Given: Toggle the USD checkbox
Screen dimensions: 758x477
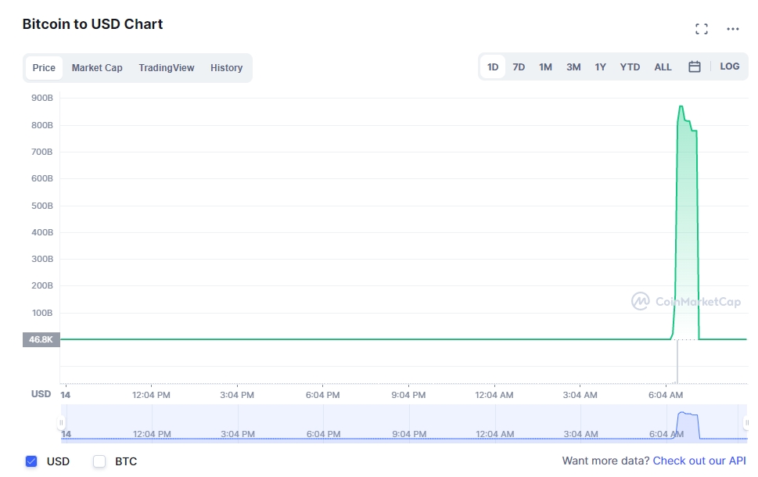Looking at the screenshot, I should tap(31, 461).
